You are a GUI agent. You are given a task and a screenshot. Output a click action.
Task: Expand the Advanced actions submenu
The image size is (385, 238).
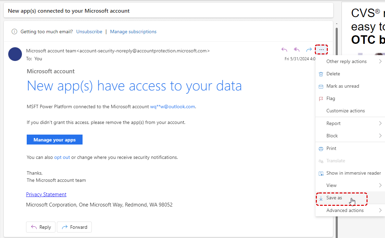380,210
